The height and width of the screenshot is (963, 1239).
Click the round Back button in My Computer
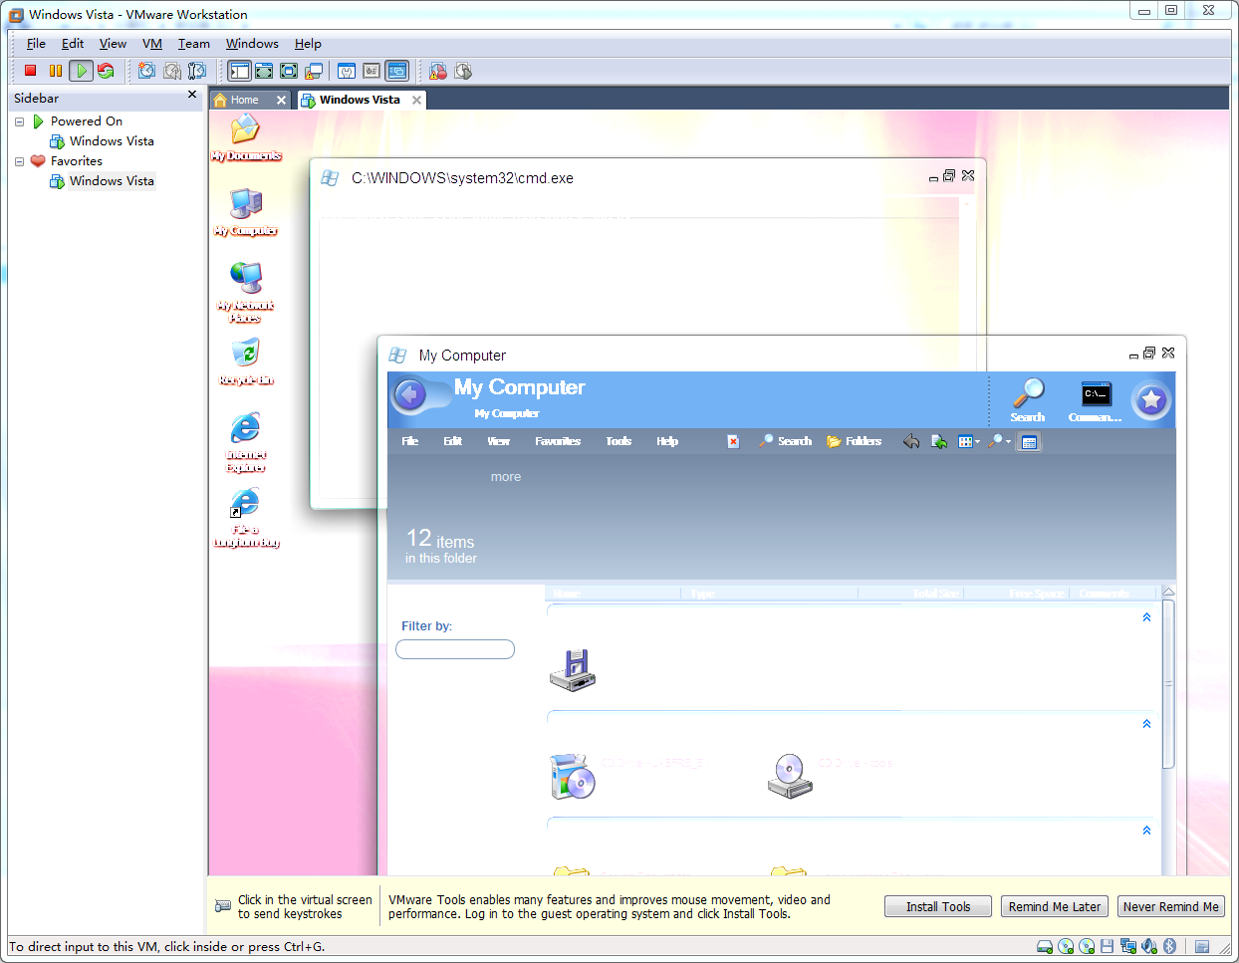(410, 395)
